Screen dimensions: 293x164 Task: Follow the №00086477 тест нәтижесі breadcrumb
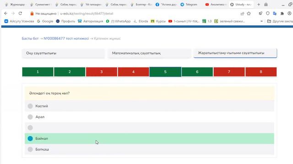coord(66,38)
